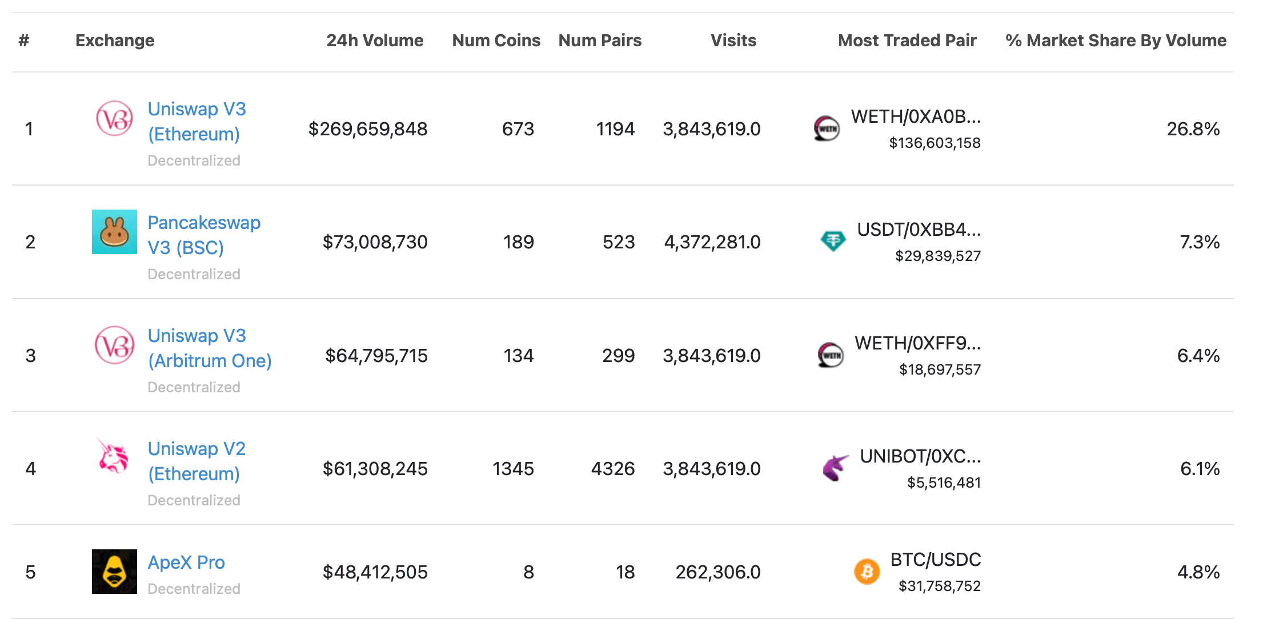Click the Pancakeswap bunny logo icon
Viewport: 1283px width, 619px height.
tap(114, 232)
